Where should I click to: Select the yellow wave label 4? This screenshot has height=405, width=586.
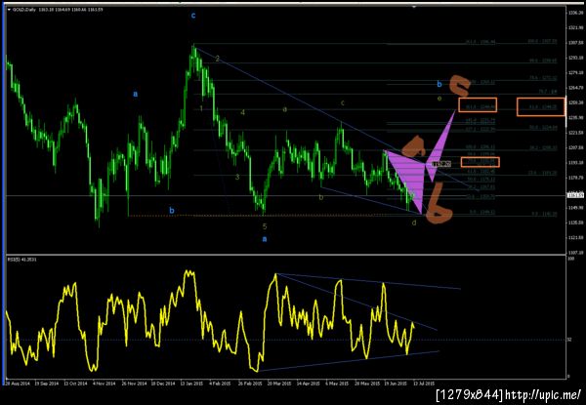click(242, 112)
